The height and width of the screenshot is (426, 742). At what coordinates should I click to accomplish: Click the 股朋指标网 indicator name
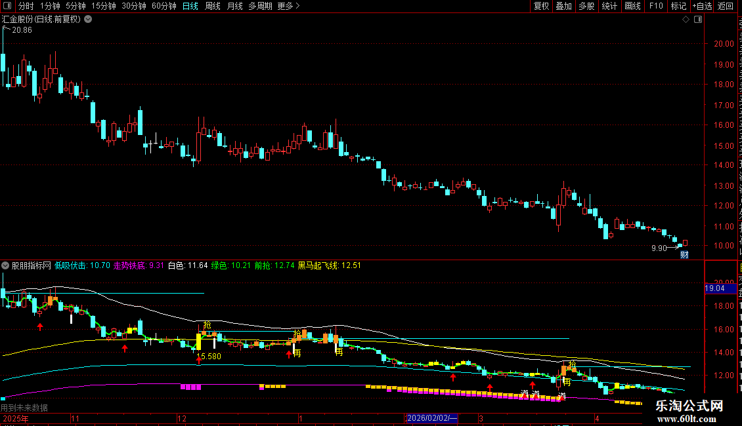(32, 265)
